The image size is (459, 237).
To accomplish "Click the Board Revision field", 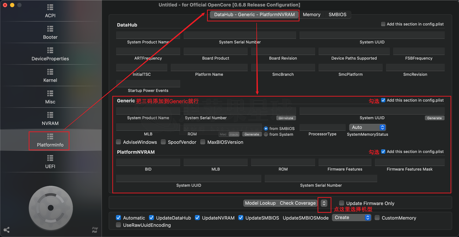I will (x=283, y=51).
